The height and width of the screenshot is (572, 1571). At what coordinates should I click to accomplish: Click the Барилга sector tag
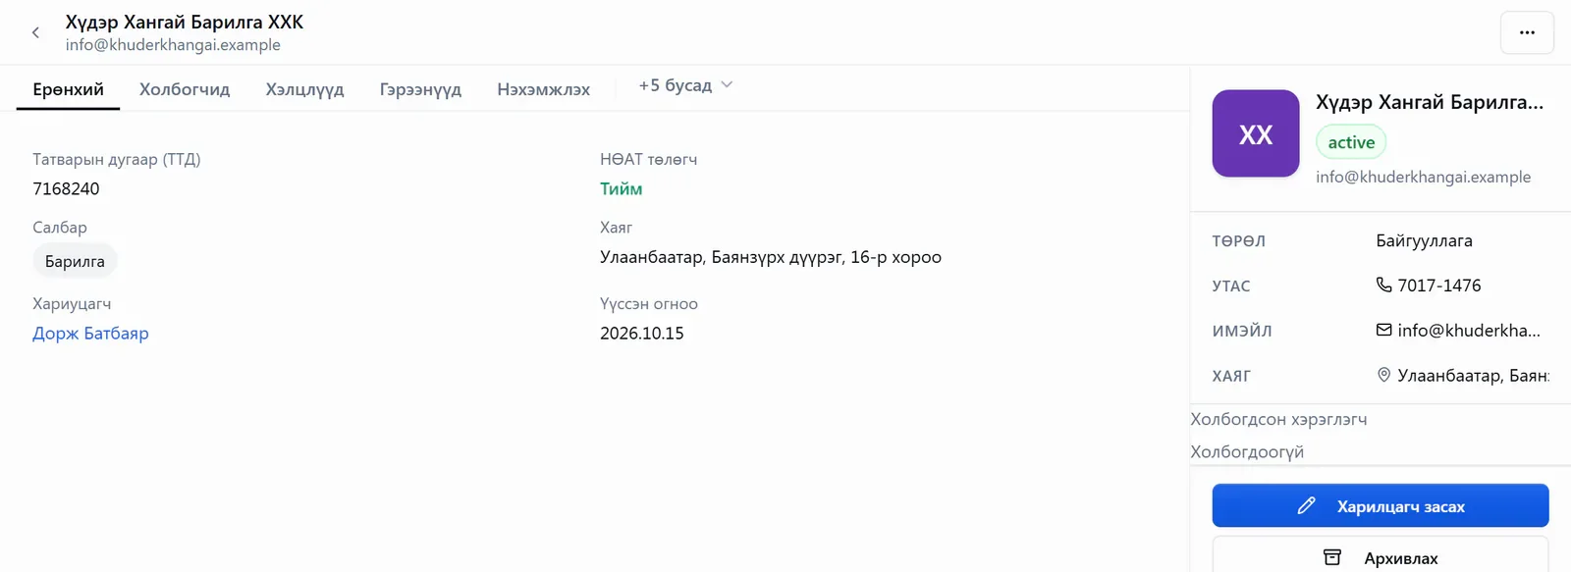point(75,261)
